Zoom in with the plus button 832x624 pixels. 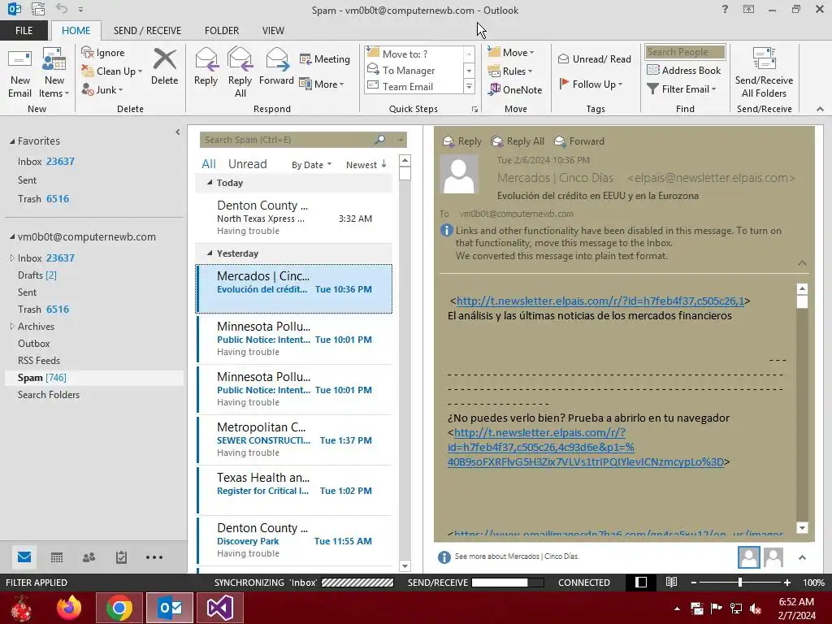(x=786, y=582)
